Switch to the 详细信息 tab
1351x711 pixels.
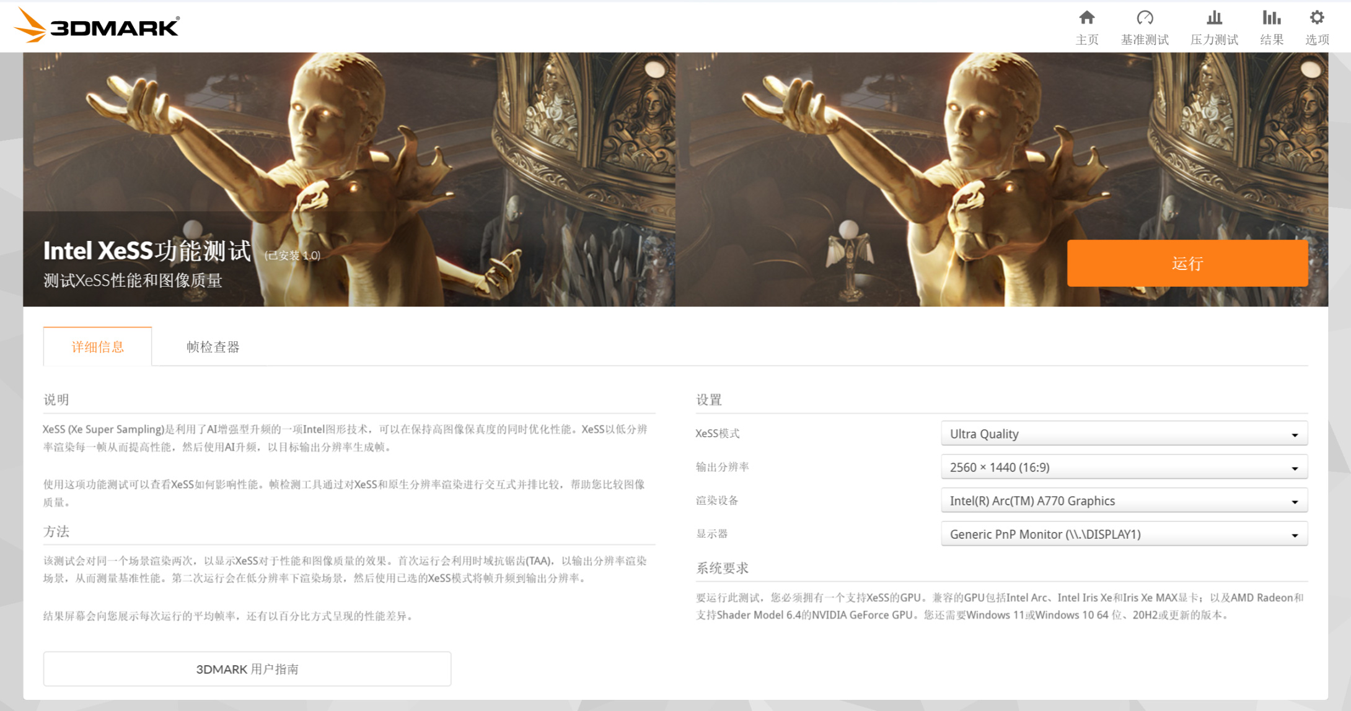point(97,347)
